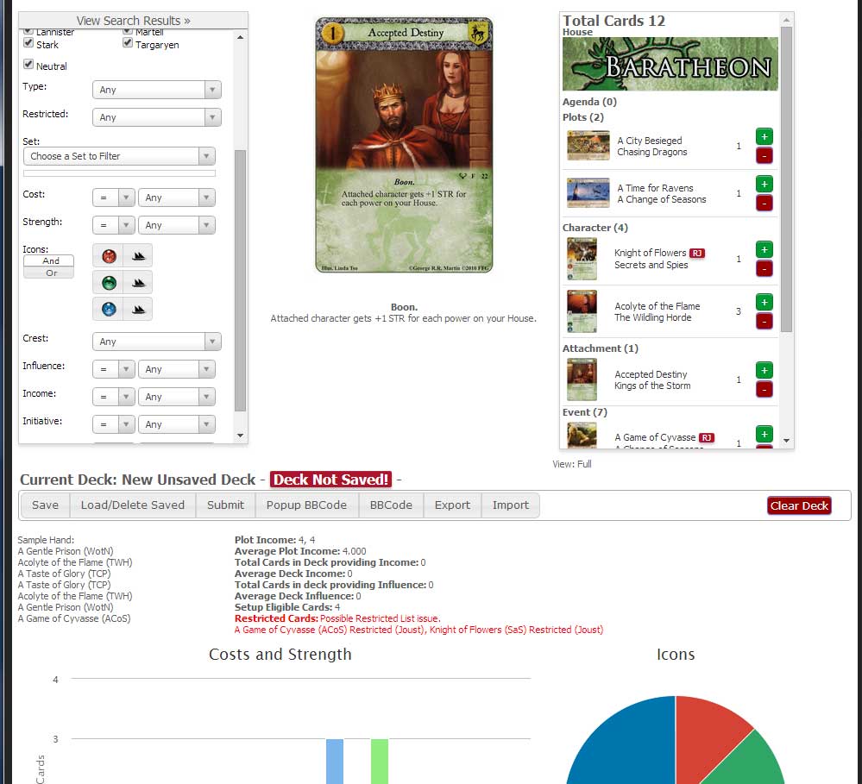The image size is (862, 784).
Task: Toggle naval filter beside red military icon
Action: tap(138, 255)
